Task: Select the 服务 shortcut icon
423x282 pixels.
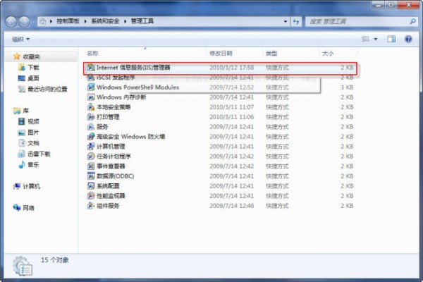Action: [x=91, y=127]
